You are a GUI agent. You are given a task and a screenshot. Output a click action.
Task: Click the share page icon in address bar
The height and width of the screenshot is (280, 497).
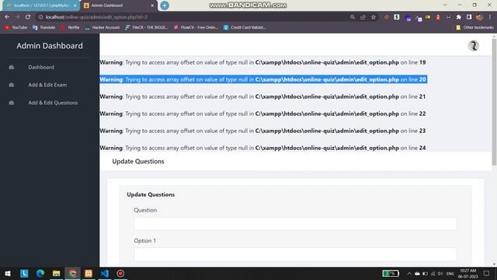pyautogui.click(x=363, y=17)
